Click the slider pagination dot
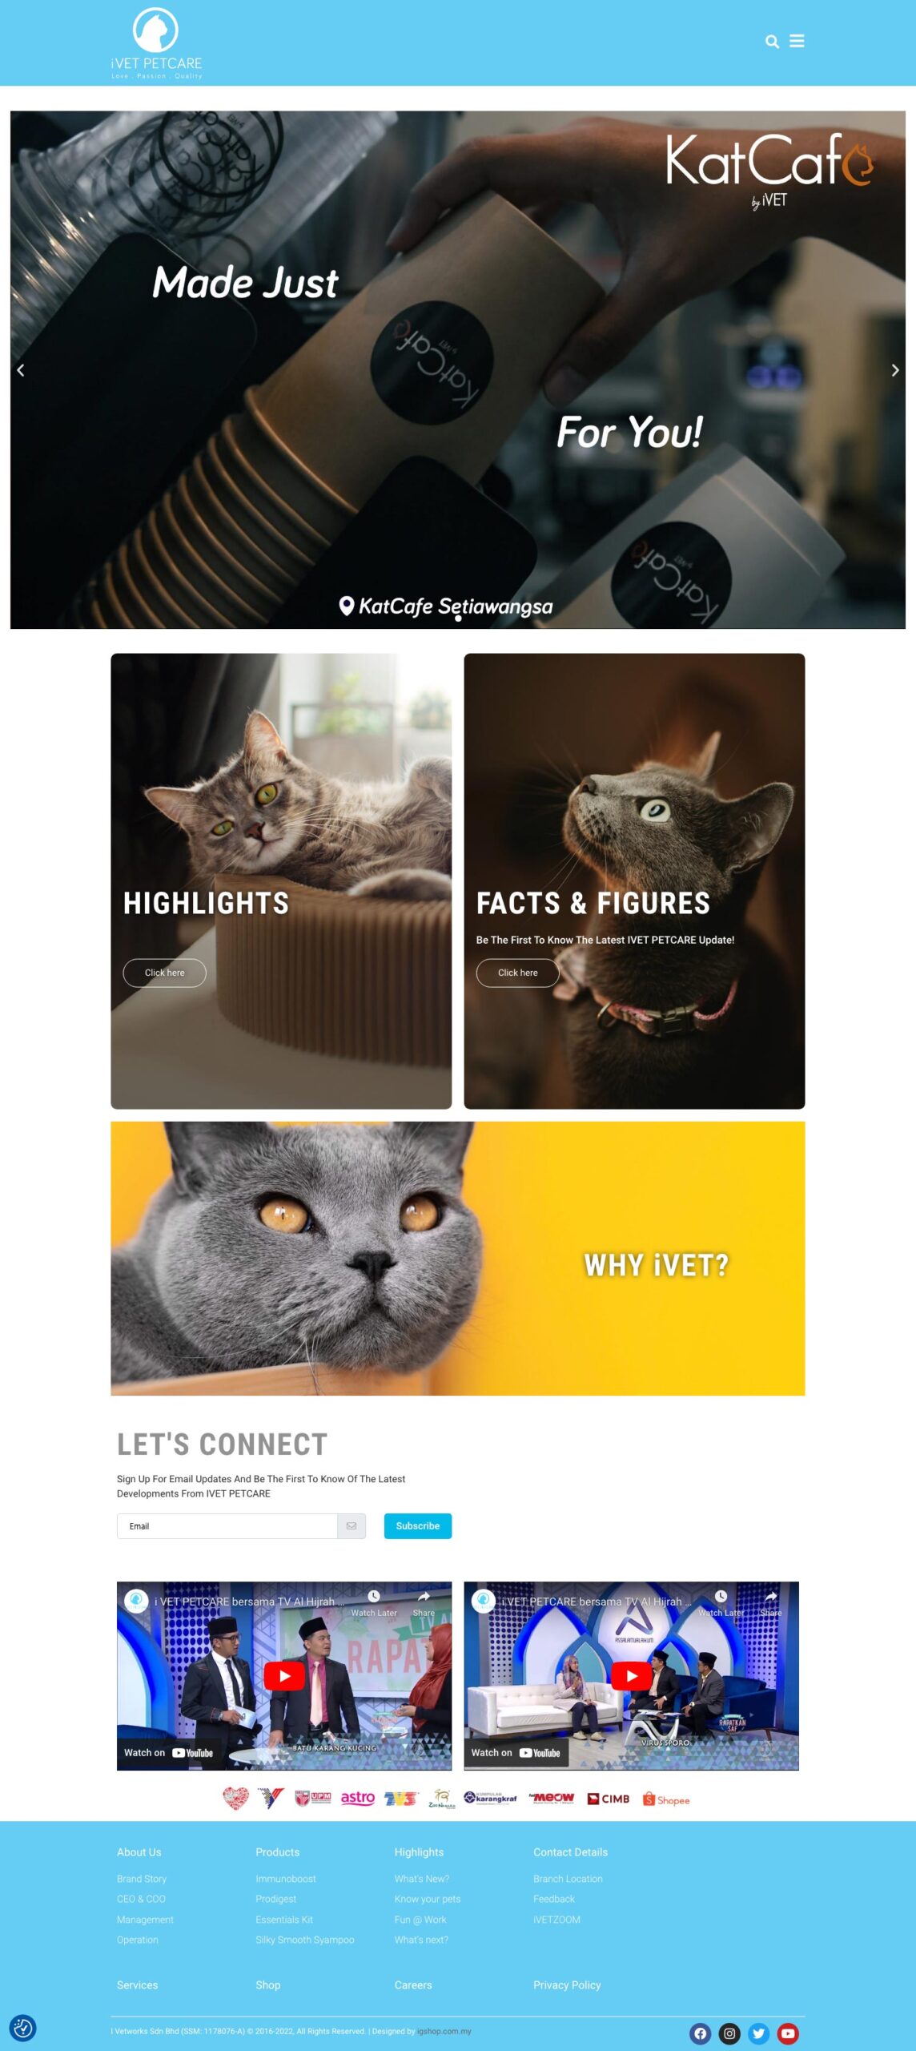The image size is (916, 2051). click(x=458, y=619)
